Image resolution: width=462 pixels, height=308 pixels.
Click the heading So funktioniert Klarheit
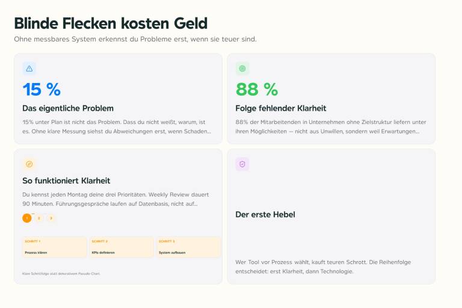click(66, 180)
